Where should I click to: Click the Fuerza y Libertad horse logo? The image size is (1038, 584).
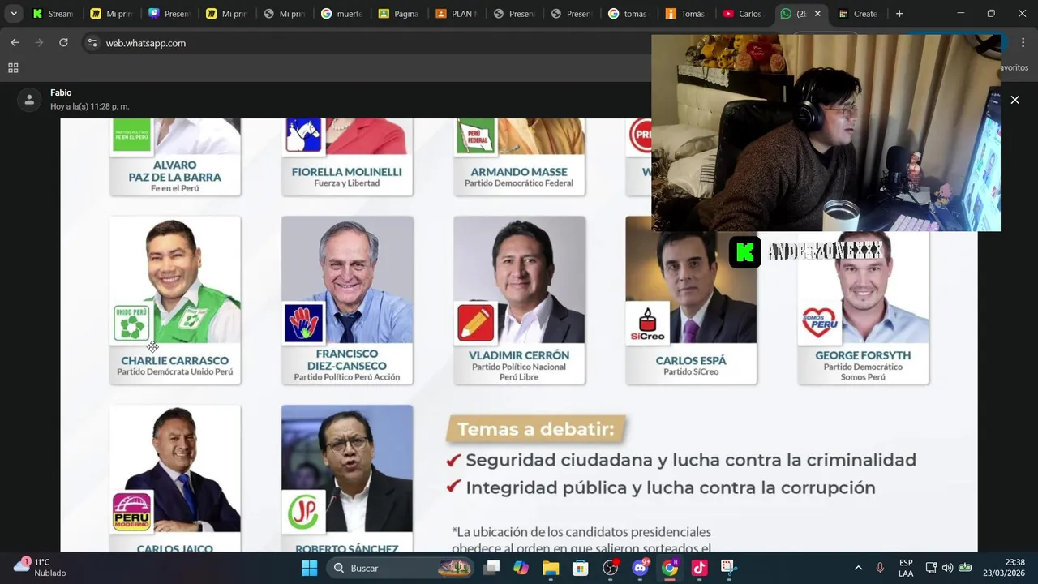303,135
